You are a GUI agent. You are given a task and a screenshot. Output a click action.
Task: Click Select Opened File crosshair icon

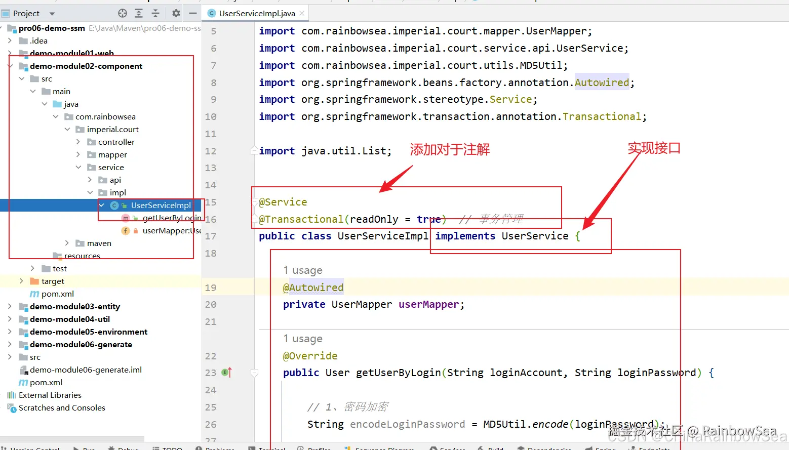click(x=123, y=13)
